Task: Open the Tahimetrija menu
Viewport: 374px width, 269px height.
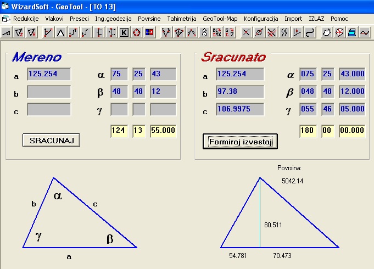Action: click(x=181, y=19)
